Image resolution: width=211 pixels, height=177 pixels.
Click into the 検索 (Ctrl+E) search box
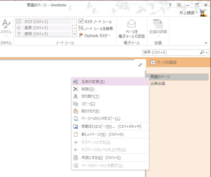pos(170,52)
